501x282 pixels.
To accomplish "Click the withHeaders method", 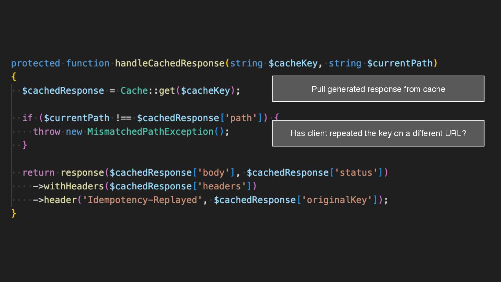I will (x=74, y=186).
